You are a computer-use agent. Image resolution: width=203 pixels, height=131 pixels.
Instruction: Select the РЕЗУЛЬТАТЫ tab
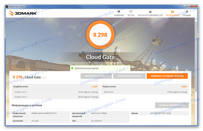[173, 13]
